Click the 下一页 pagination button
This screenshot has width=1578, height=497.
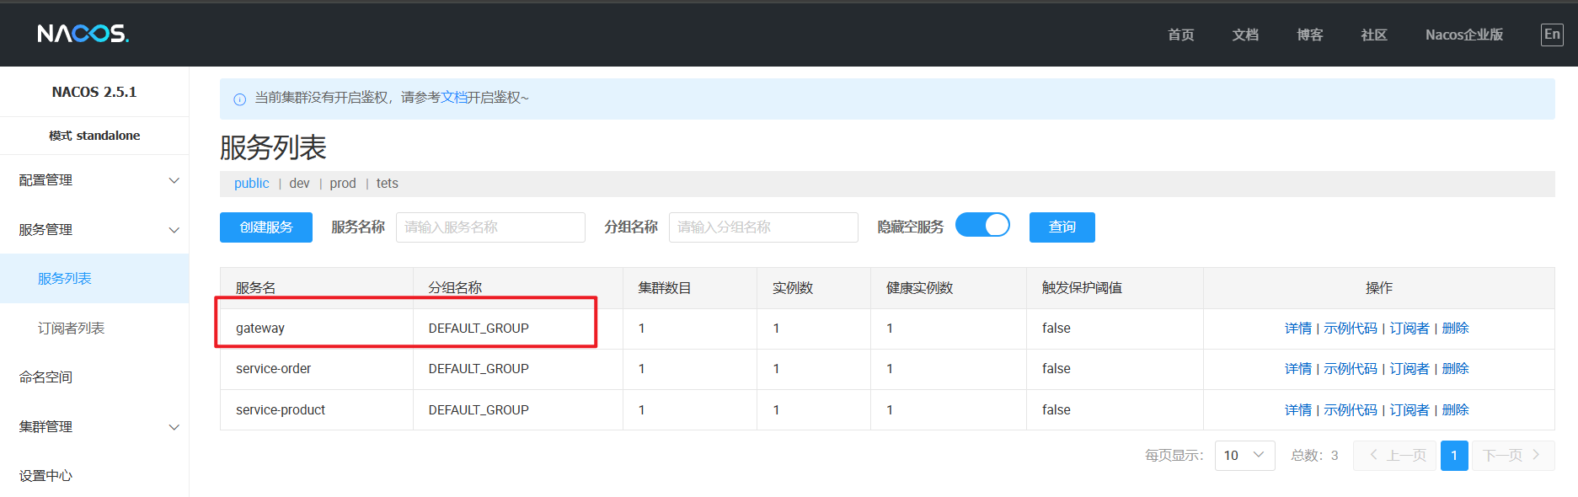pyautogui.click(x=1513, y=456)
